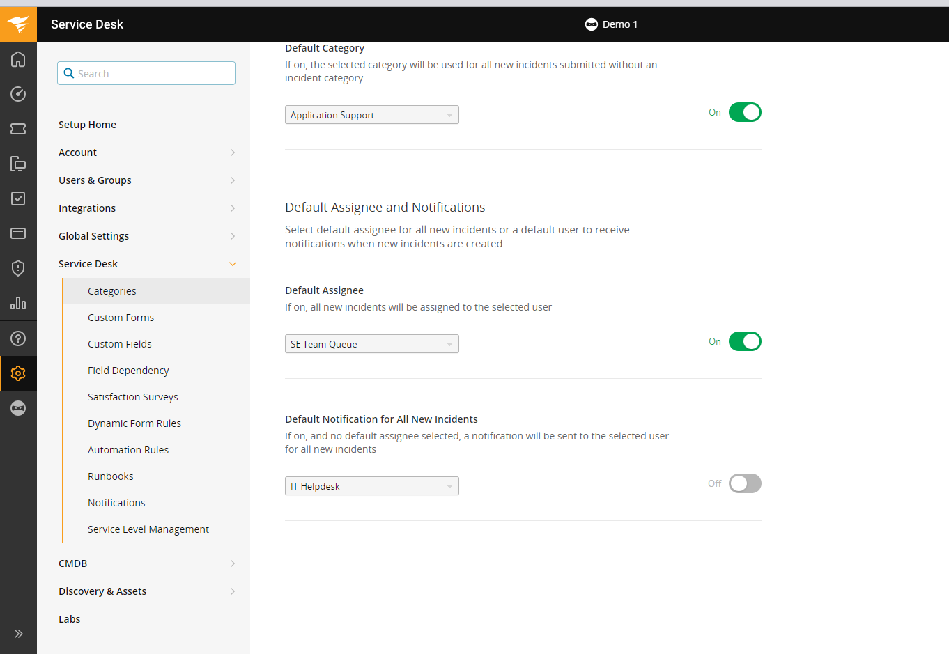Viewport: 949px width, 654px height.
Task: Open the incidents ticket icon
Action: coord(18,129)
